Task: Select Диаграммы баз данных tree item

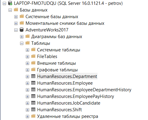Action: [57, 37]
